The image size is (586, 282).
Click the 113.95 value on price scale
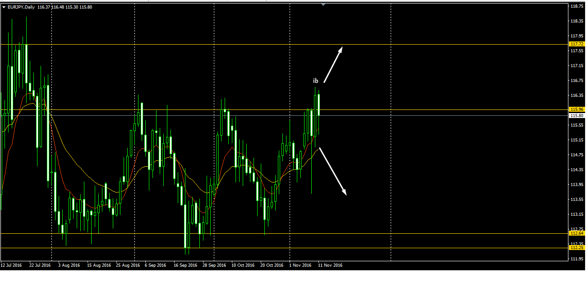click(577, 185)
